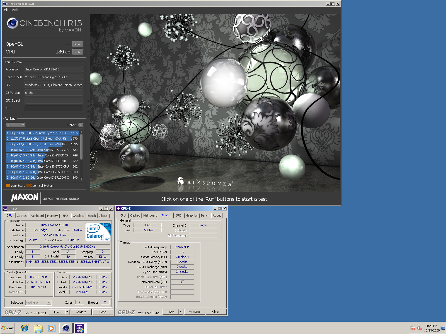Image resolution: width=446 pixels, height=334 pixels.
Task: Open Internet Explorer from the taskbar
Action: pyautogui.click(x=25, y=328)
